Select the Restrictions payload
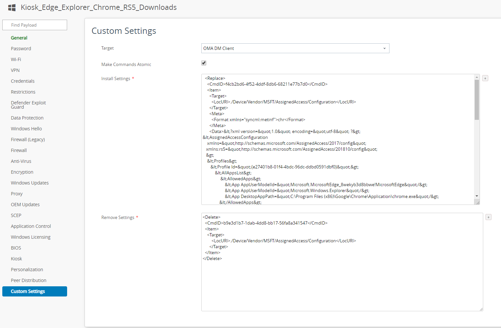The height and width of the screenshot is (328, 501). point(23,92)
